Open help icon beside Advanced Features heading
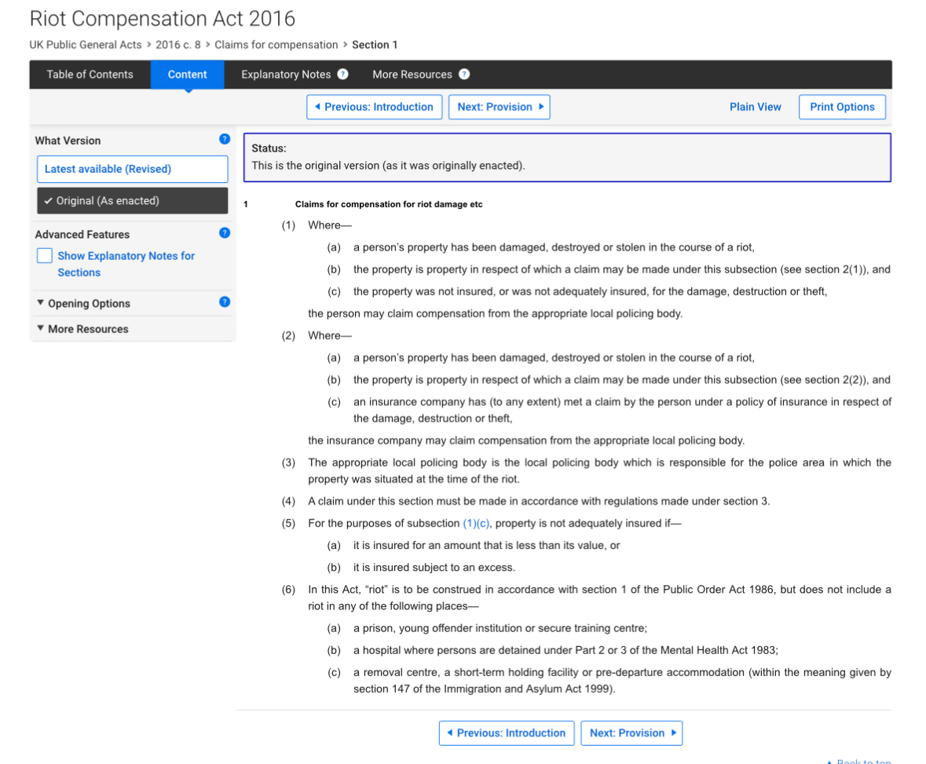926x764 pixels. (225, 233)
